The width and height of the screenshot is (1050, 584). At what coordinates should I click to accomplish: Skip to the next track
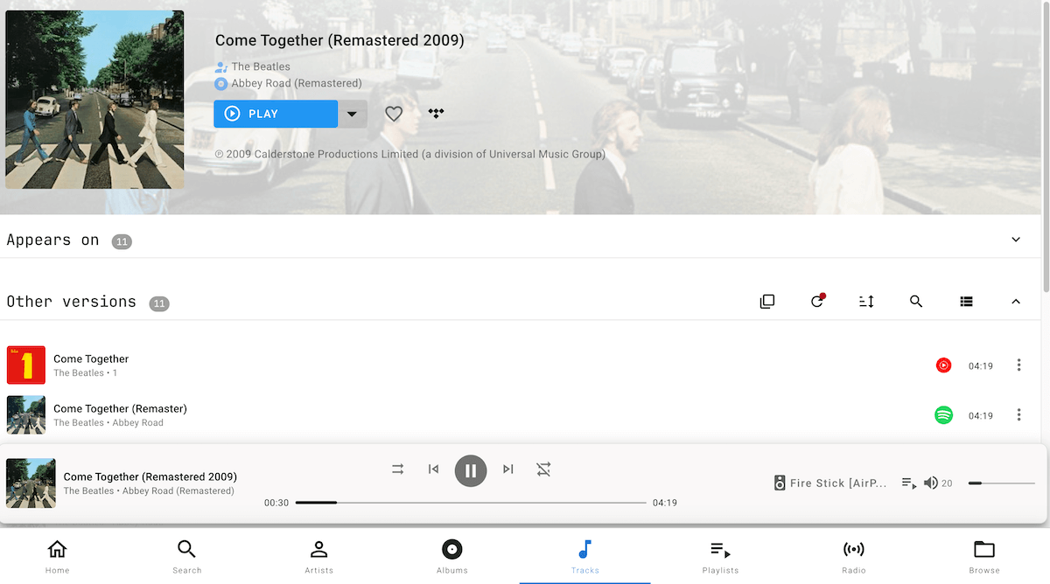coord(508,469)
